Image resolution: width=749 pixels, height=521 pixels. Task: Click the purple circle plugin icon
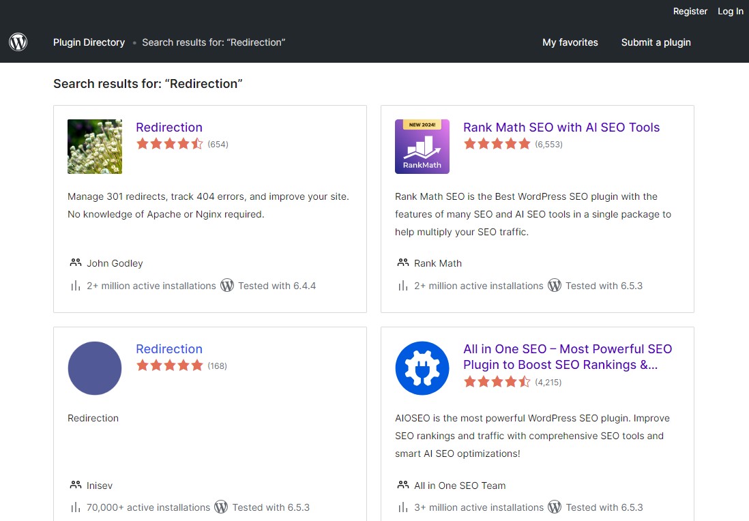[95, 368]
